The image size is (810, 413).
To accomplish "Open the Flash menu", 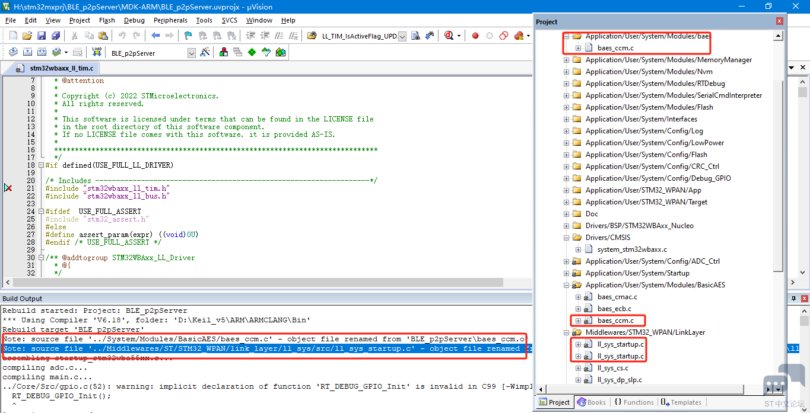I will 107,20.
